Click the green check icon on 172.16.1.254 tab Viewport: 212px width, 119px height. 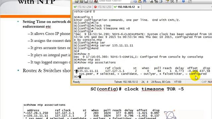75,7
